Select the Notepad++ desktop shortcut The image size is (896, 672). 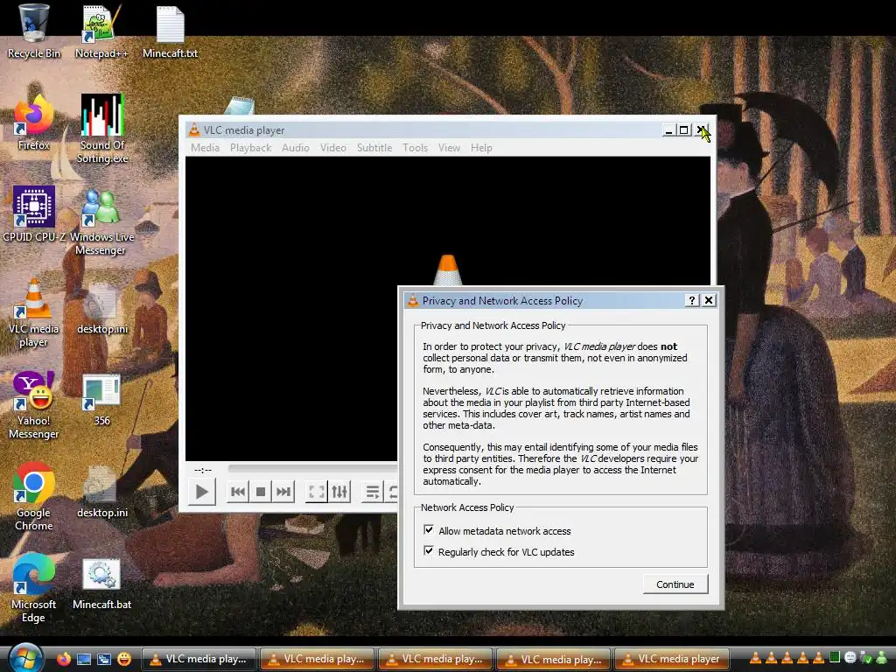point(101,31)
